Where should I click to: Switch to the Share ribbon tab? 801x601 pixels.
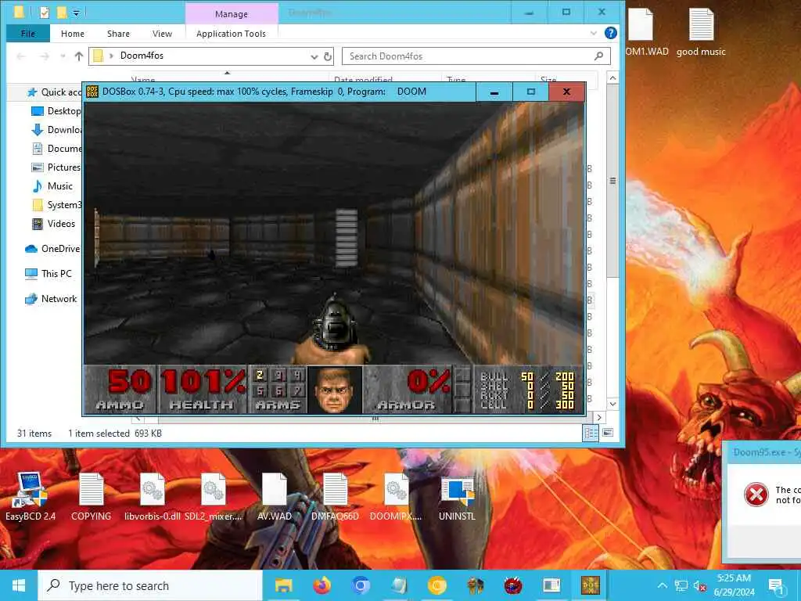point(118,34)
